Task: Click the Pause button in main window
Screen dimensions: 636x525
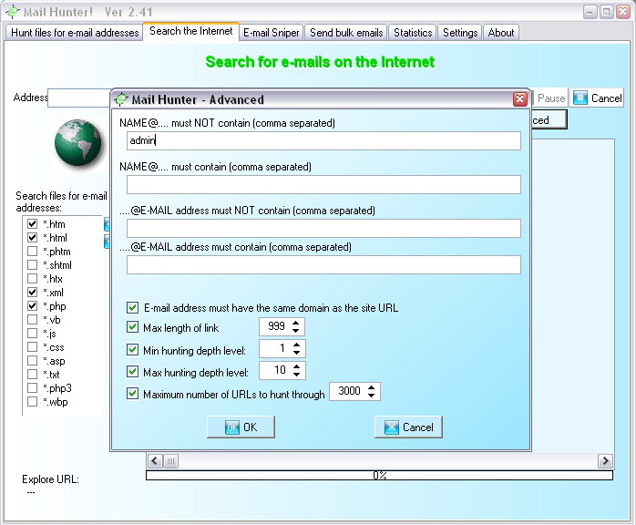Action: click(550, 98)
